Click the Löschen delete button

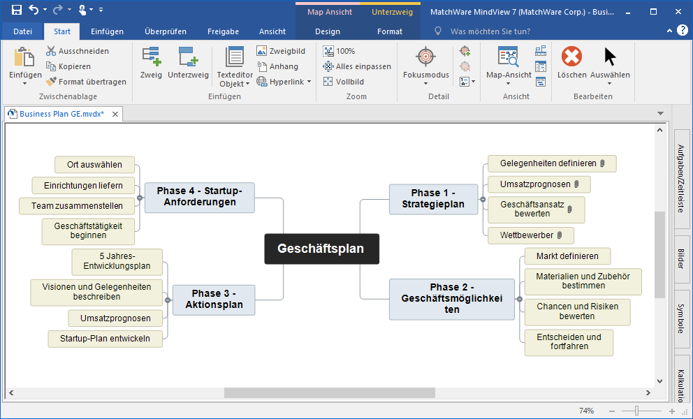571,62
